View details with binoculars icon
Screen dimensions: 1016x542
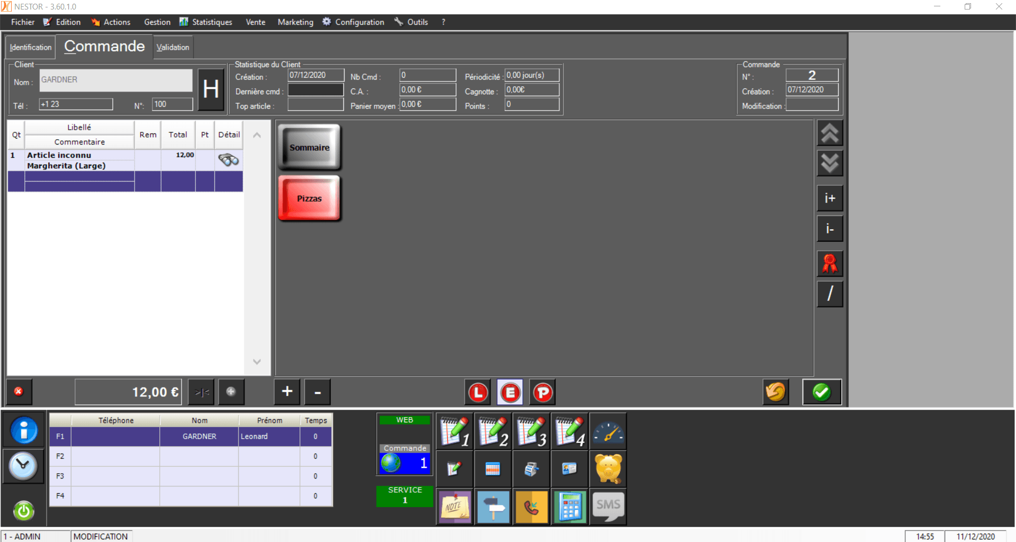click(229, 159)
